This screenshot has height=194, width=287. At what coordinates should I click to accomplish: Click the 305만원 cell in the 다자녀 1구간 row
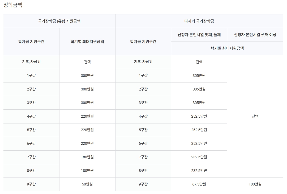(x=199, y=75)
